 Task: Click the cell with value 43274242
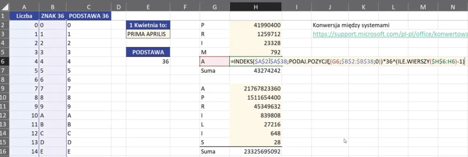(256, 71)
